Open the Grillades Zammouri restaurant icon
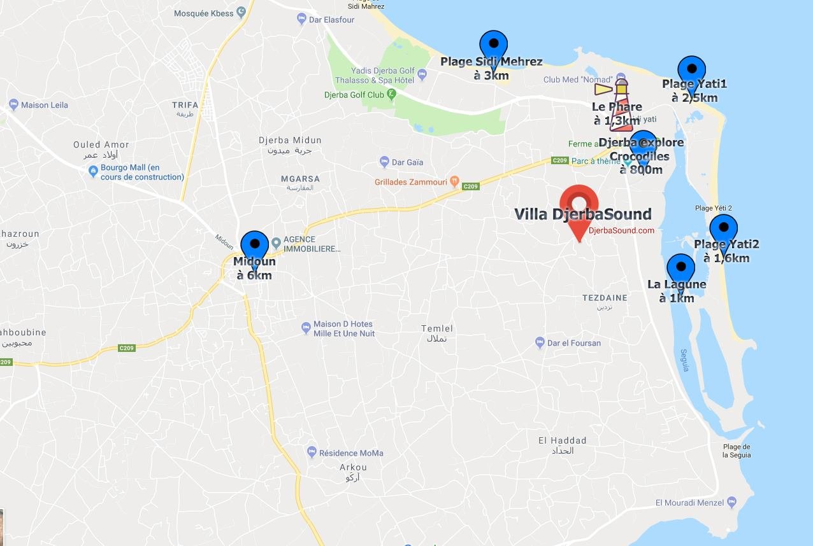This screenshot has height=546, width=813. point(454,181)
